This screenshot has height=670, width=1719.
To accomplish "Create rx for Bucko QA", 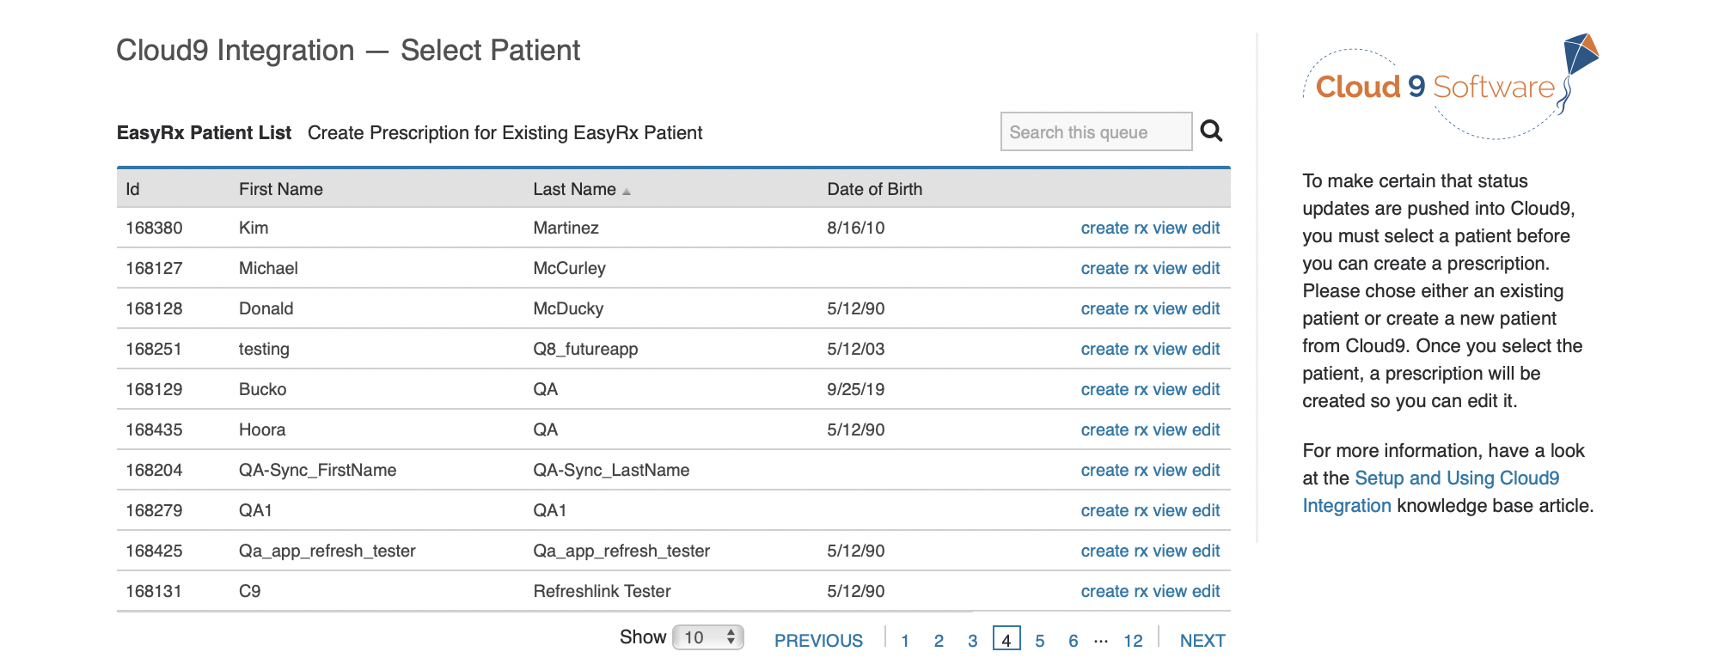I will (x=1114, y=389).
